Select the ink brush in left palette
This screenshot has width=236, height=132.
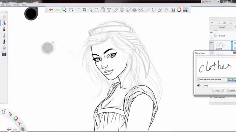4,41
